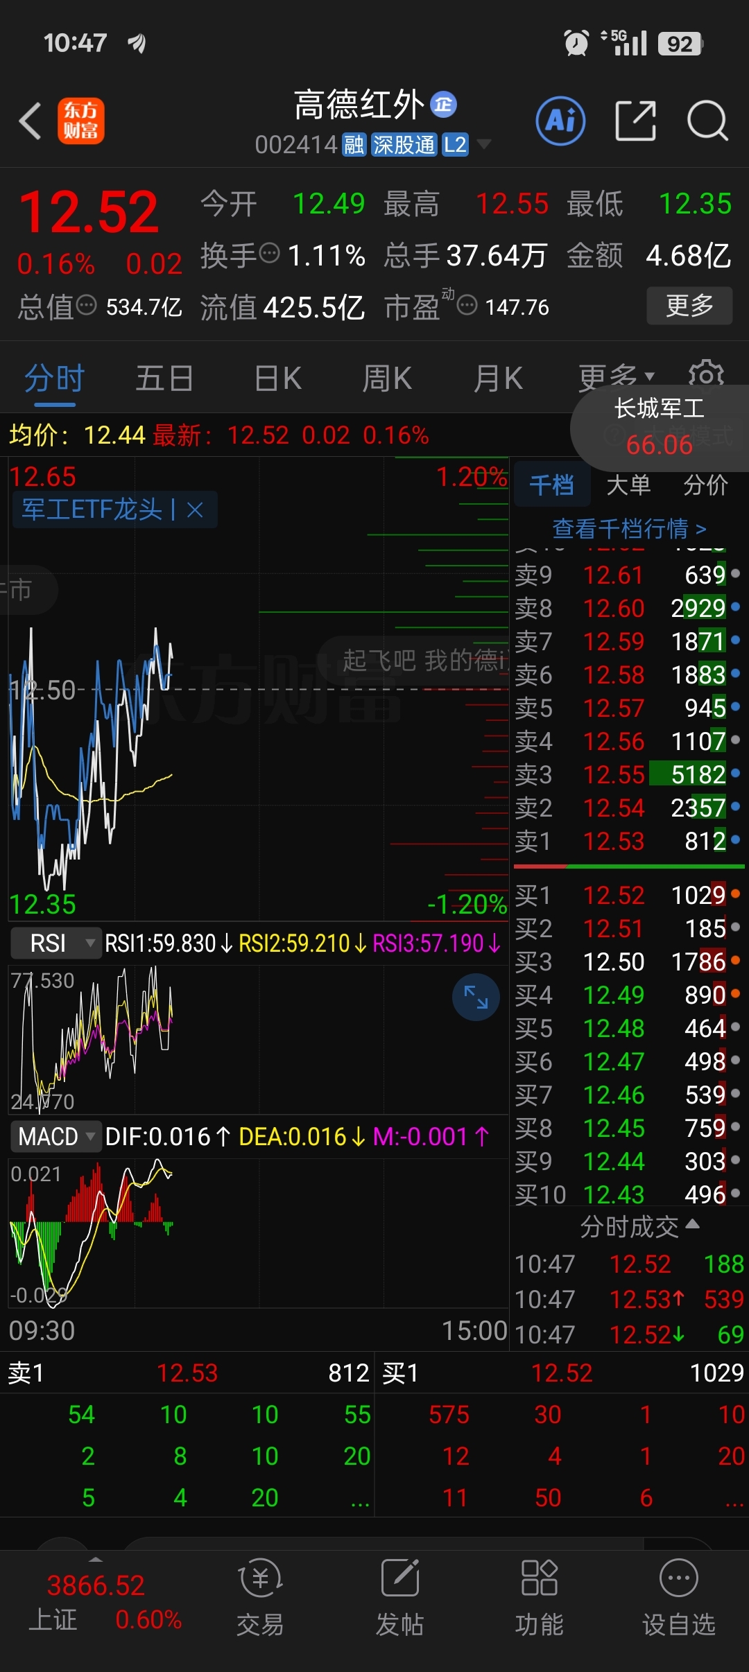Open the 长城军工 floating quote bubble
This screenshot has width=749, height=1672.
point(660,427)
